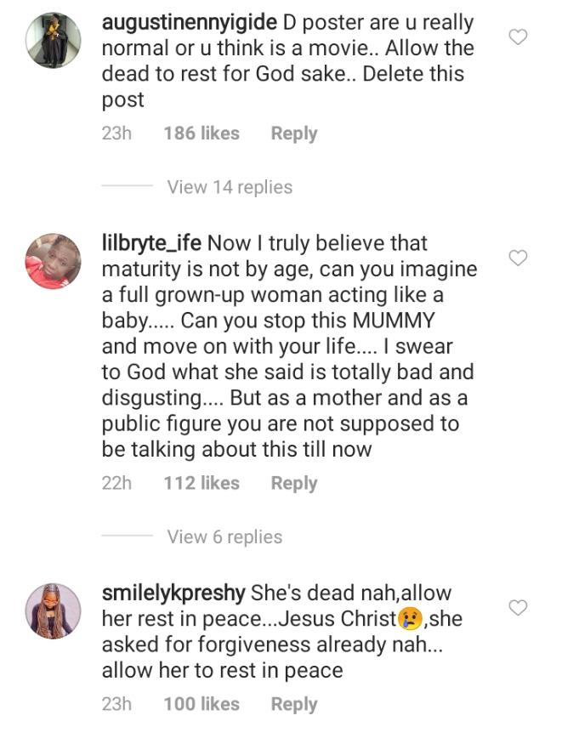The height and width of the screenshot is (744, 562).
Task: Expand View 14 replies thread
Action: [x=230, y=187]
